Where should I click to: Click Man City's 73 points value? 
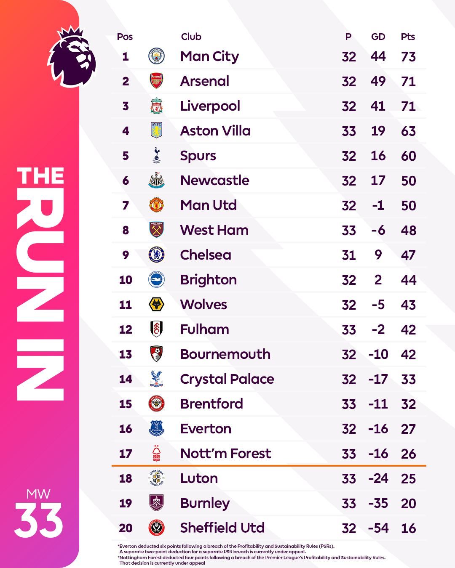[x=408, y=56]
